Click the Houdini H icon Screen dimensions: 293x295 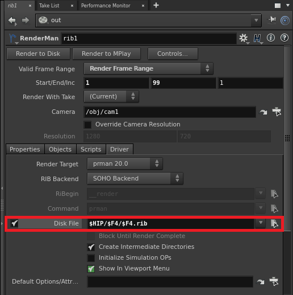tap(257, 39)
